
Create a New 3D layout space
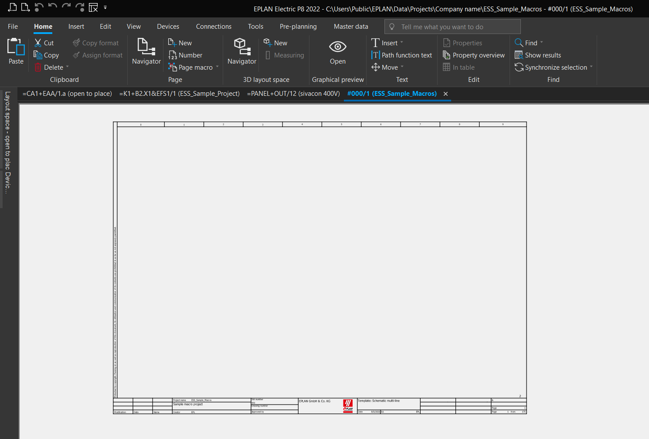275,43
